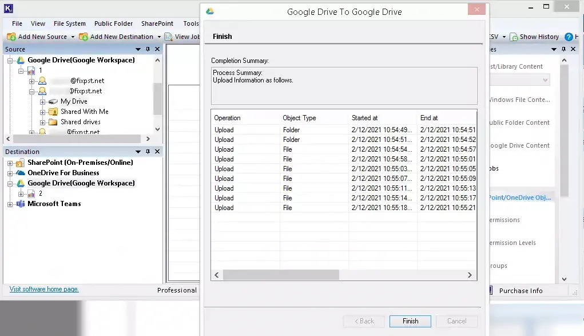Open the Public Folder menu
This screenshot has width=584, height=336.
pyautogui.click(x=114, y=23)
